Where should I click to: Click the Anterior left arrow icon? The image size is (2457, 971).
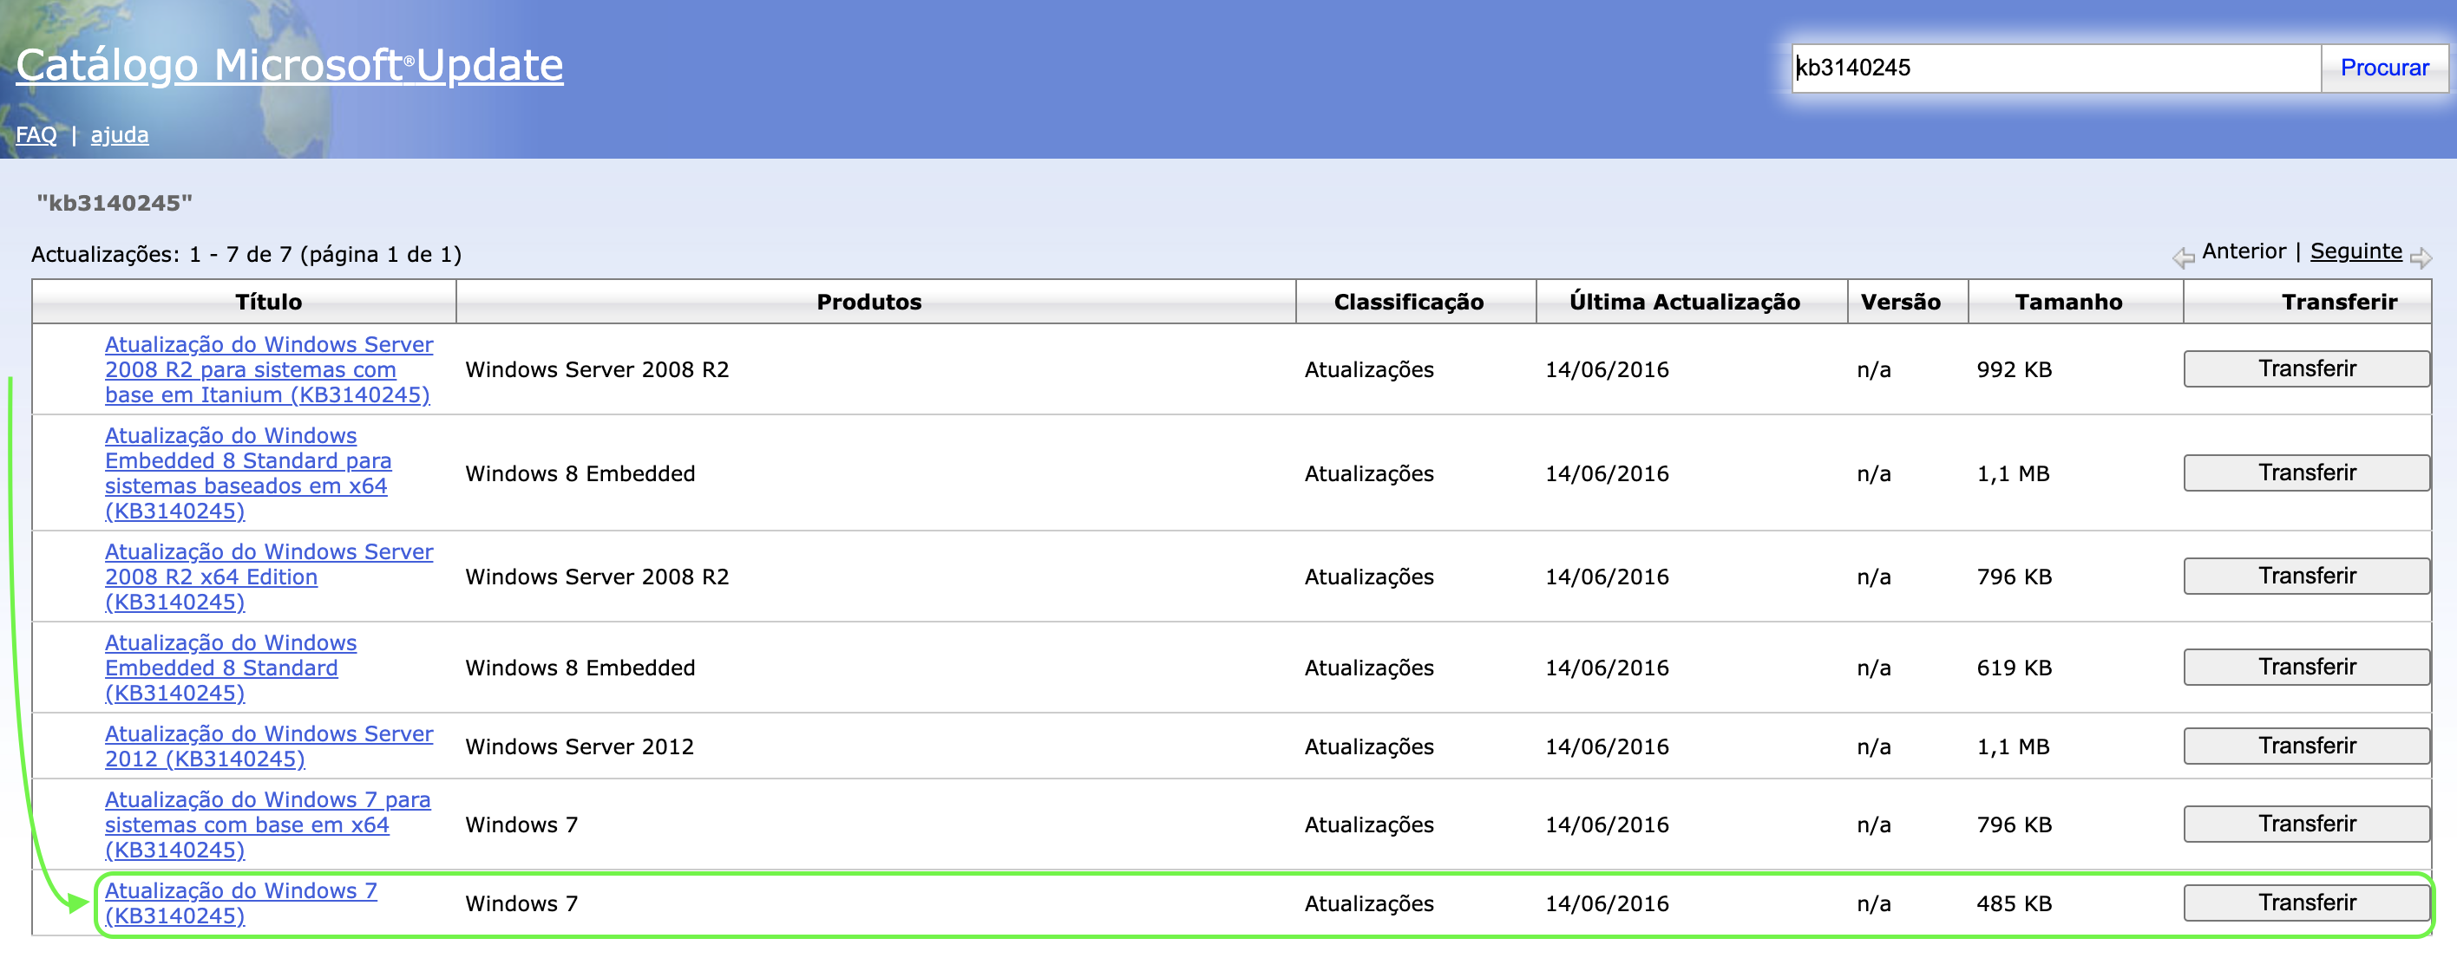[x=2183, y=257]
